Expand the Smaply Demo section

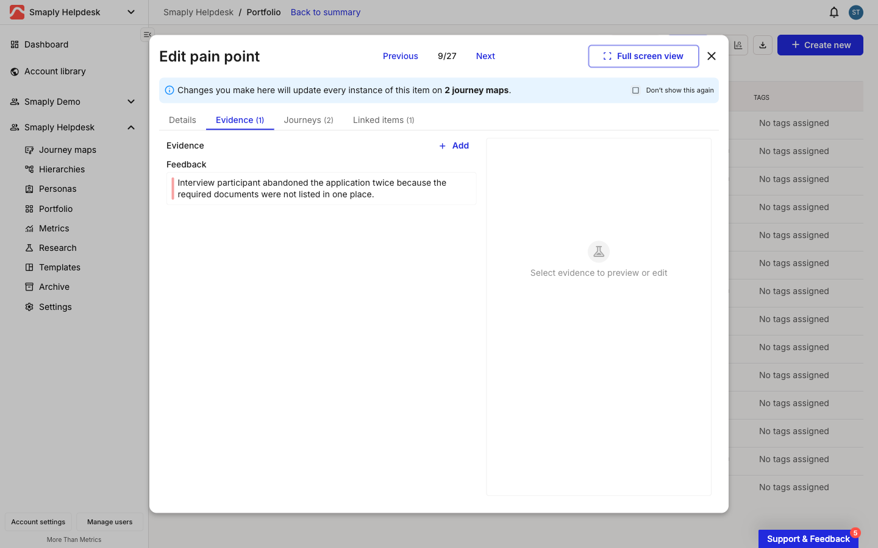tap(131, 102)
